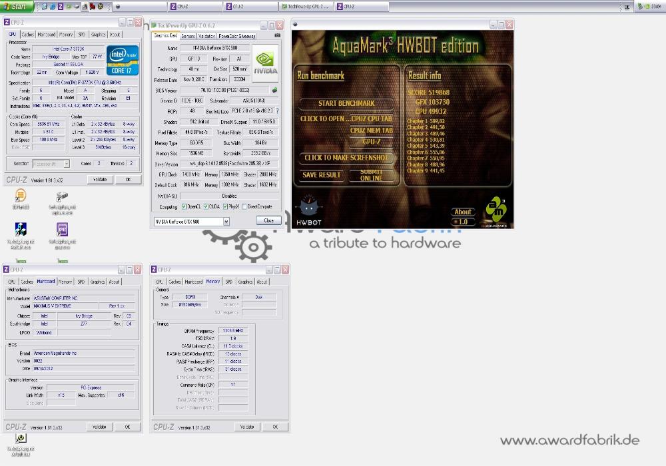Viewport: 666px width, 466px height.
Task: Launch CPU-Z from the quick launch bar
Action: (x=61, y=7)
